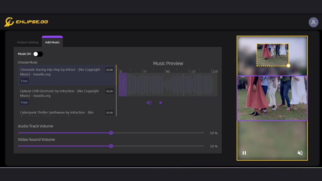322x181 pixels.
Task: Click the Eklipse.gg logo
Action: (26, 22)
